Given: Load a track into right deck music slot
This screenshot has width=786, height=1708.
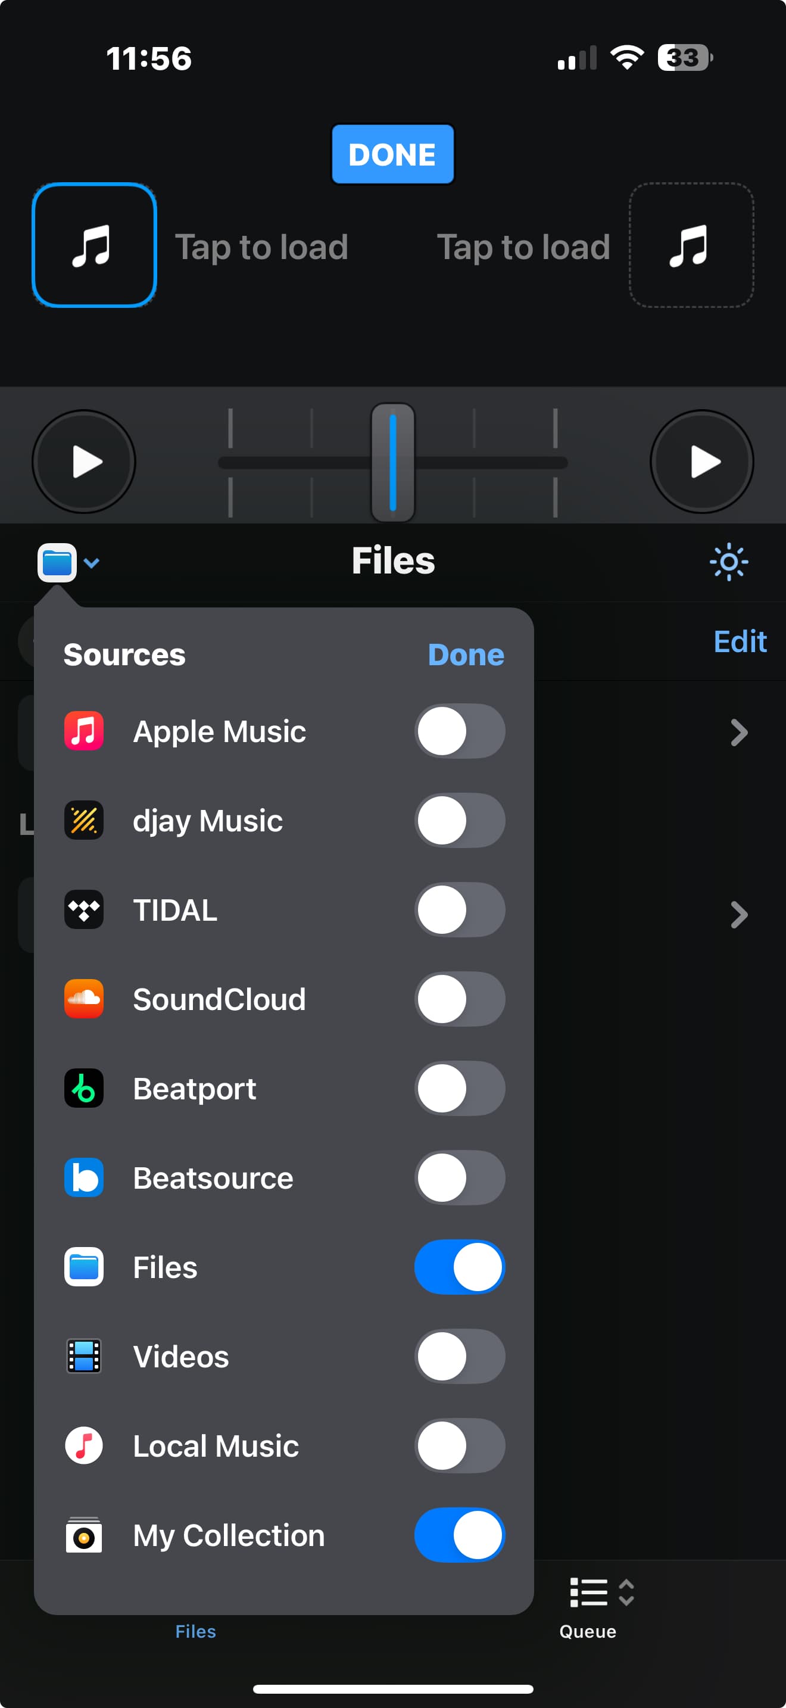Looking at the screenshot, I should pos(691,245).
